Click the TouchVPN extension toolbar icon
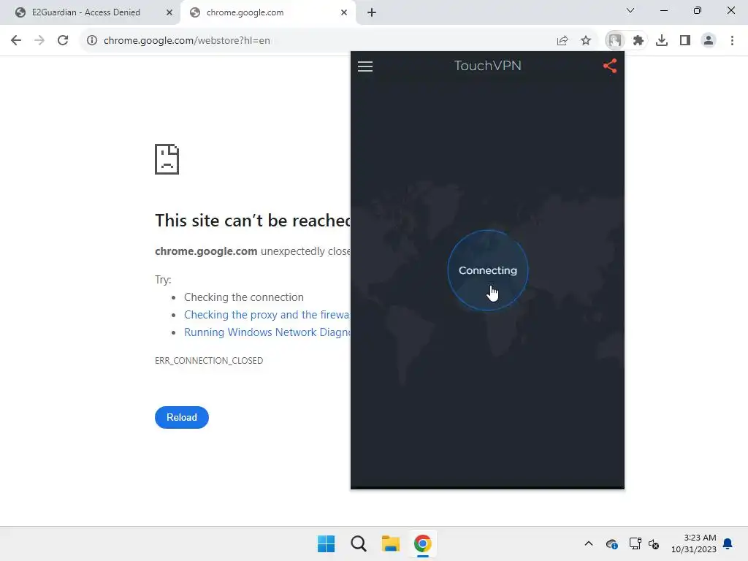 point(615,41)
